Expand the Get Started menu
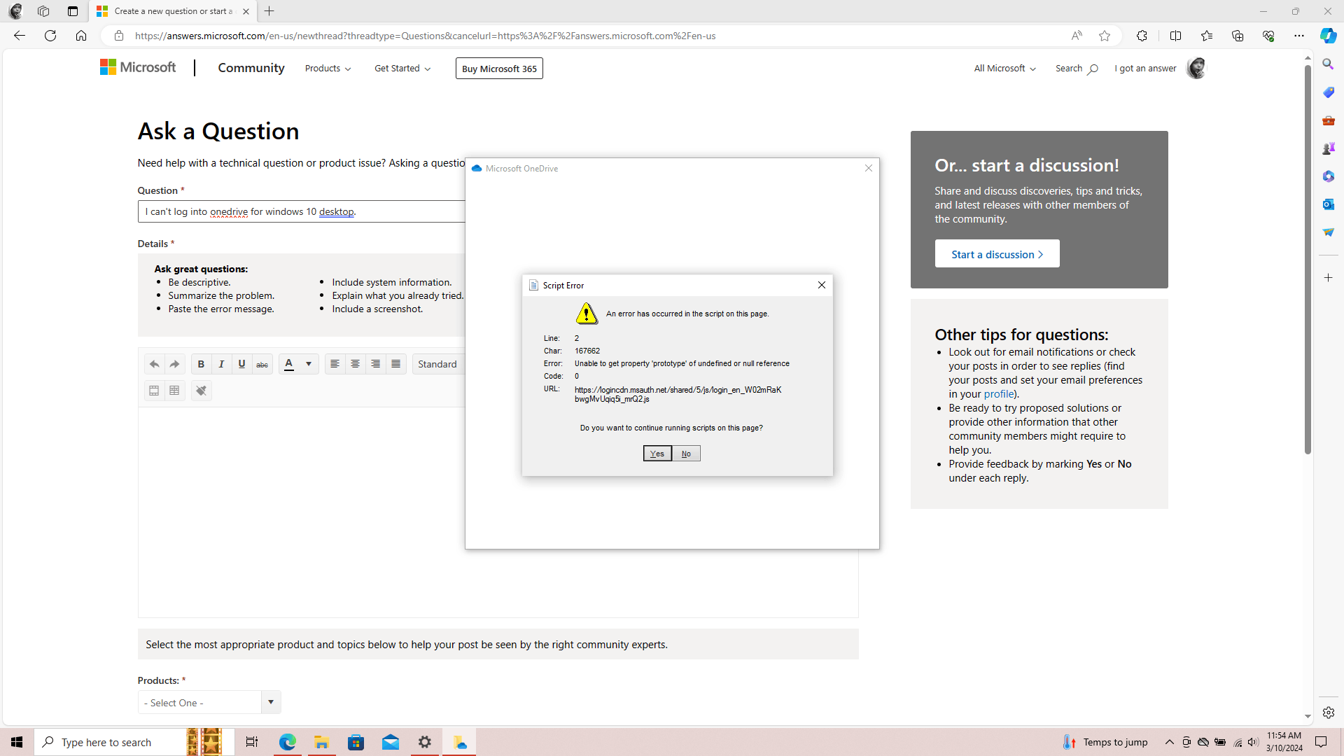This screenshot has height=756, width=1344. pyautogui.click(x=402, y=69)
